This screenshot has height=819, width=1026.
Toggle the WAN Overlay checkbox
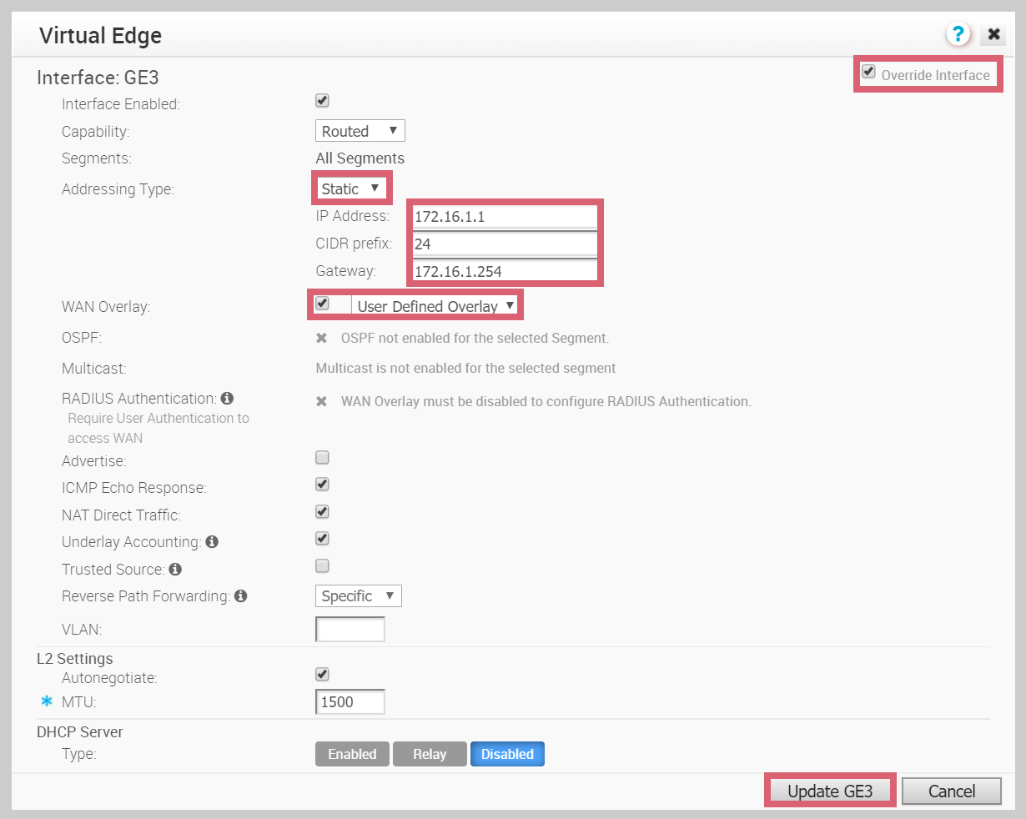(x=322, y=304)
